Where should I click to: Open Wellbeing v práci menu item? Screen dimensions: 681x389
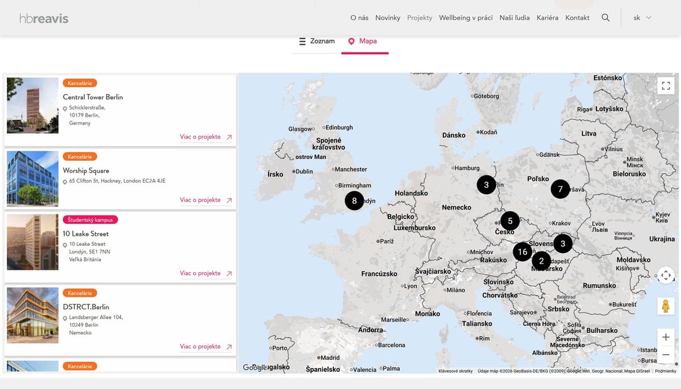pyautogui.click(x=465, y=18)
